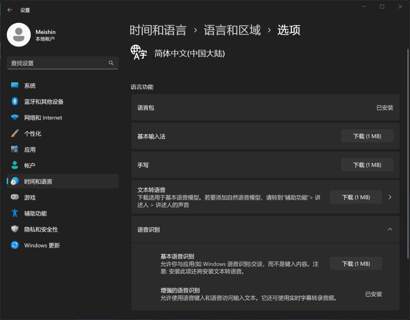Screen dimensions: 410x320
Task: Select 时间和语言 in the sidebar
Action: coord(14,181)
